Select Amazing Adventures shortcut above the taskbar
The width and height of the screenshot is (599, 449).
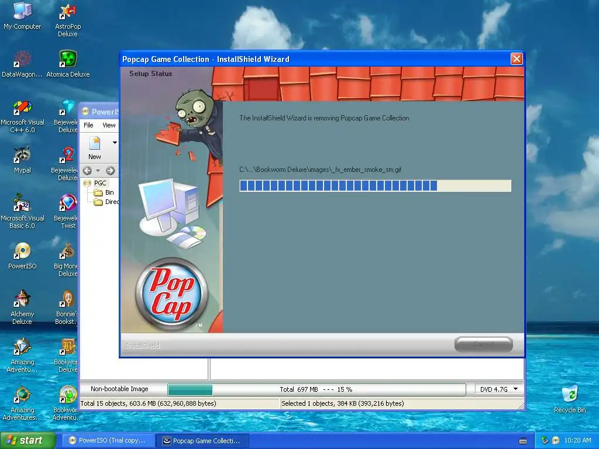pos(22,403)
